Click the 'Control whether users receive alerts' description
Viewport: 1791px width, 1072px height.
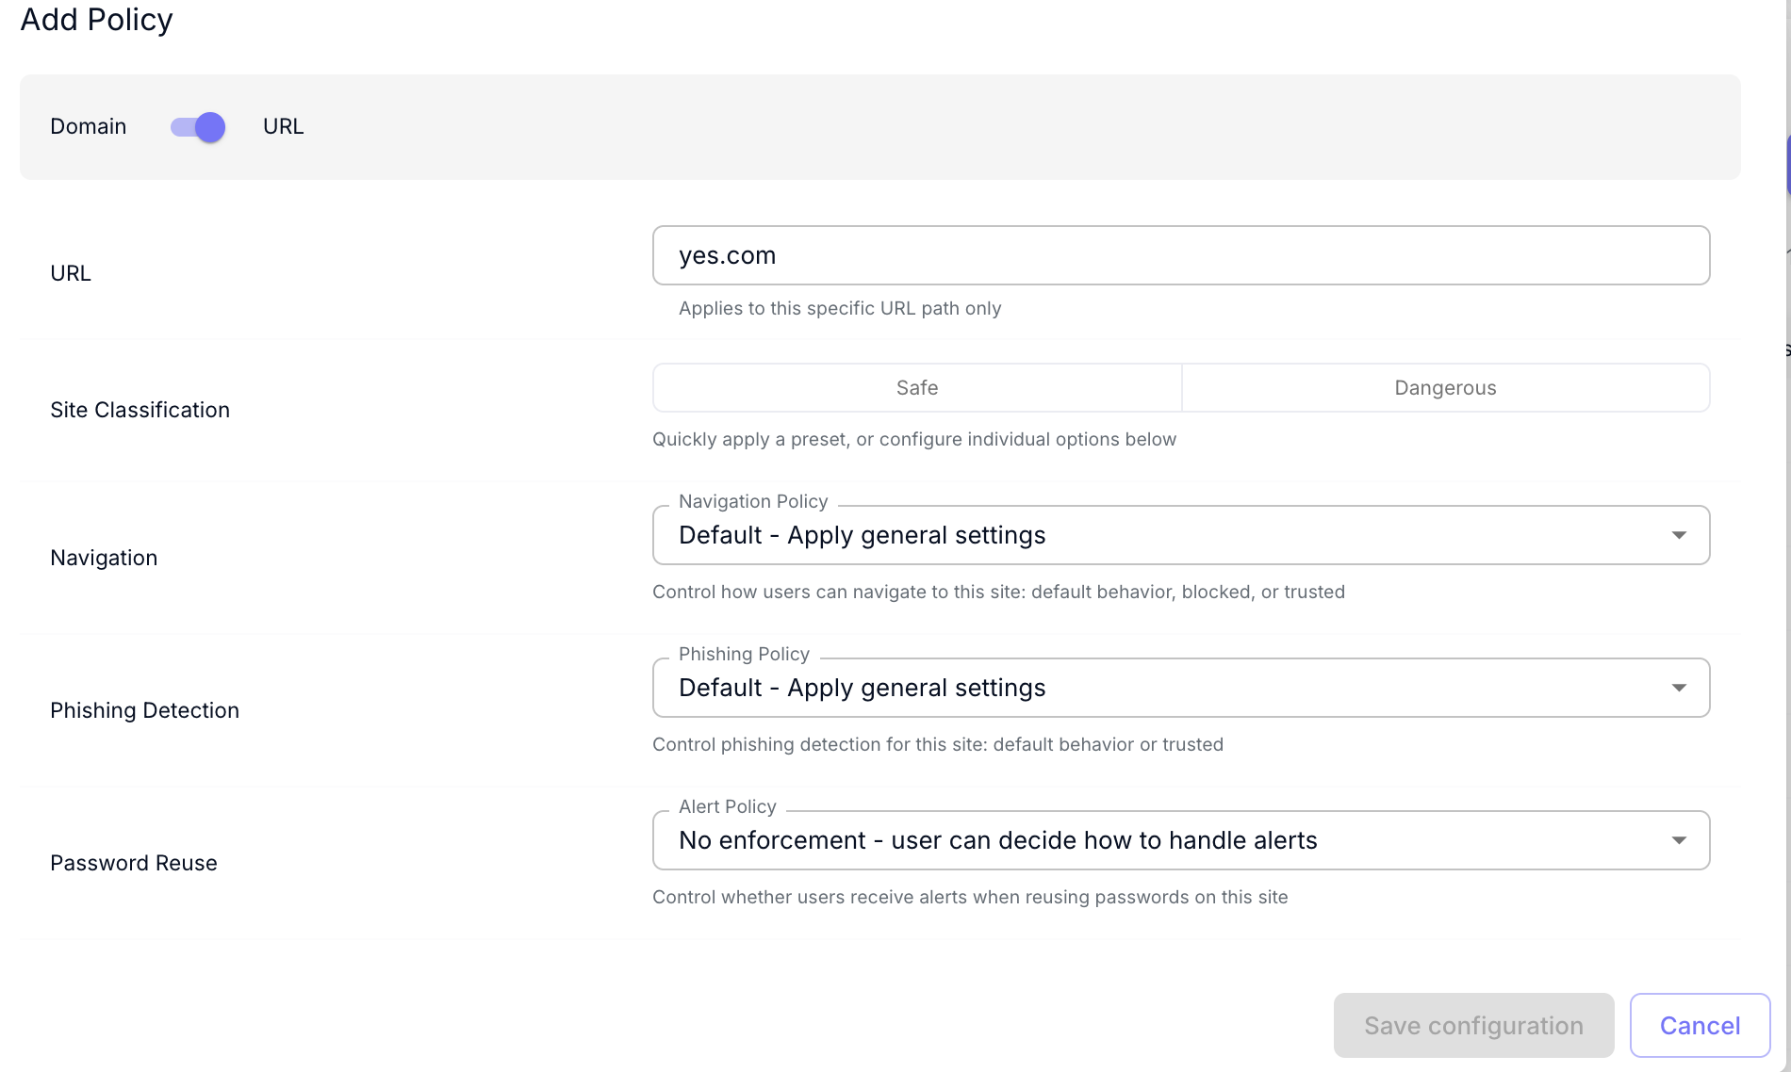click(x=970, y=897)
